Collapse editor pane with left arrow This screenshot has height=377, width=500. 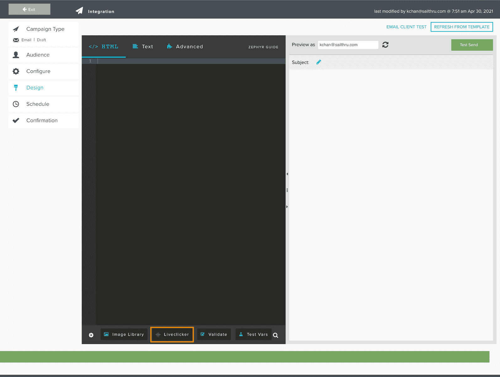click(287, 174)
